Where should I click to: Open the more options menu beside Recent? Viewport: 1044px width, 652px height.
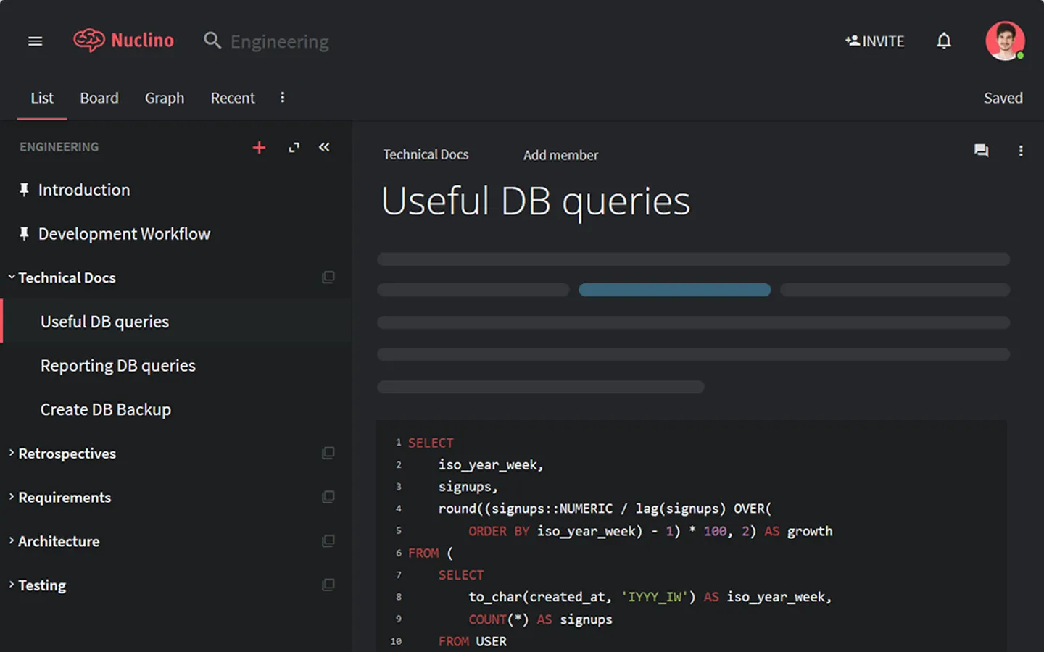[283, 97]
